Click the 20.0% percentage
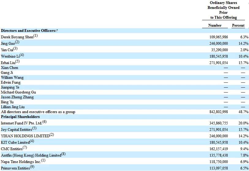The image size is (249, 171). [x=243, y=123]
